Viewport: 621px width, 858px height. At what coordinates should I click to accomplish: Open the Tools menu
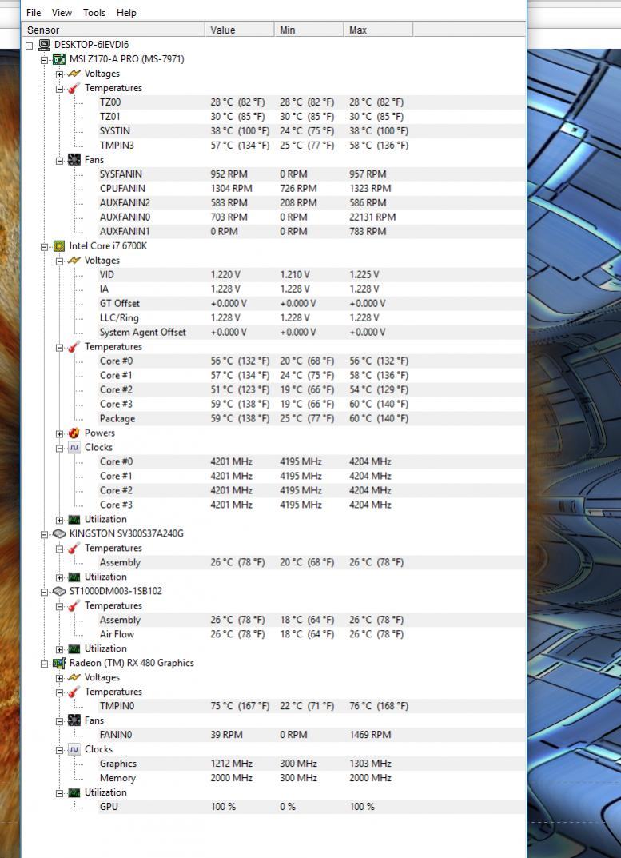tap(94, 12)
